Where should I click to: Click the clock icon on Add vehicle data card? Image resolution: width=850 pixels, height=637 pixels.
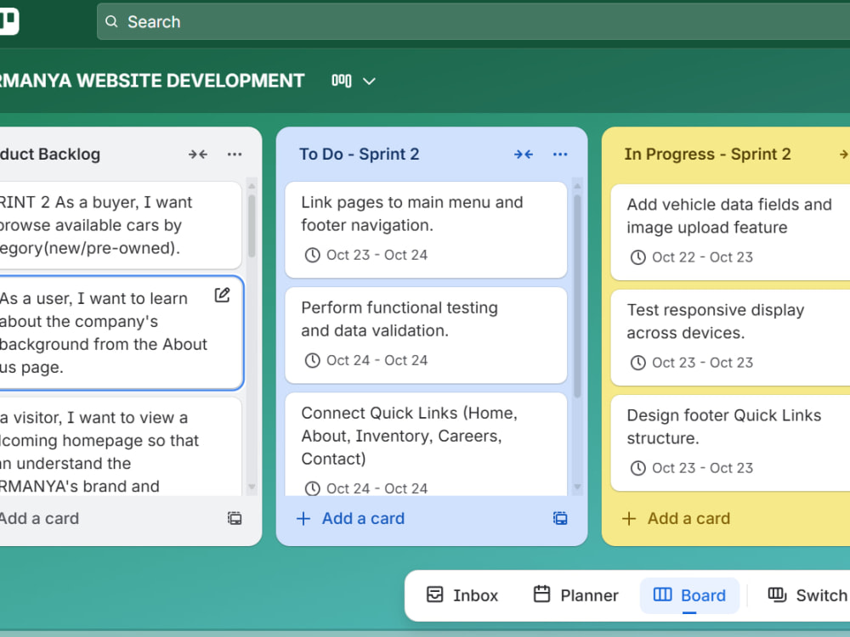pyautogui.click(x=638, y=257)
